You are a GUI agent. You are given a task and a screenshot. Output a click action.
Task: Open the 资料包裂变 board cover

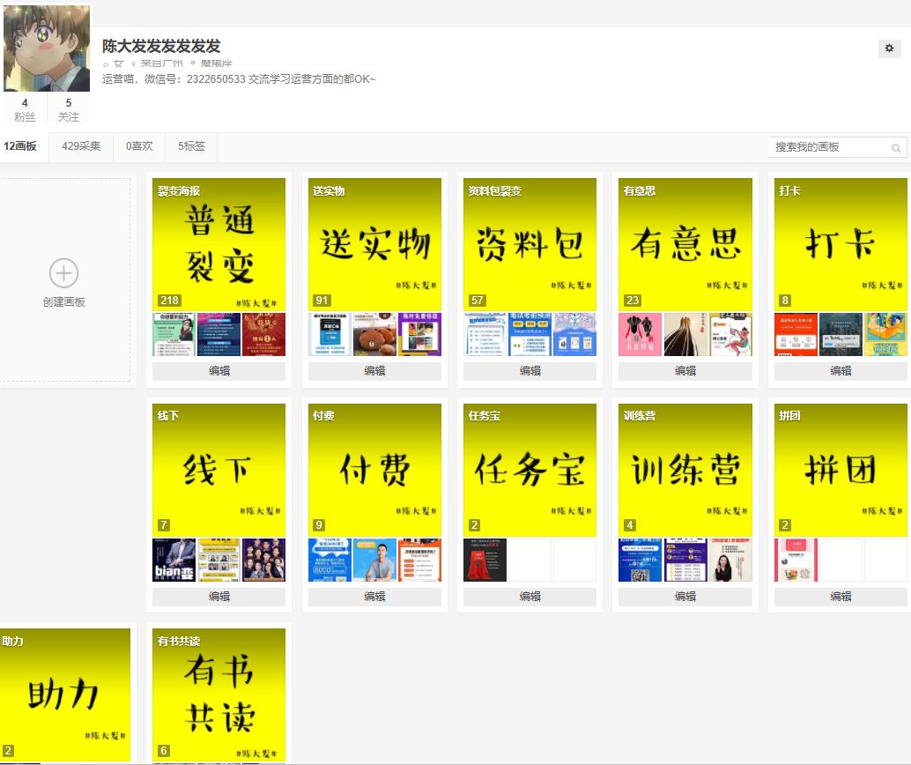tap(530, 244)
